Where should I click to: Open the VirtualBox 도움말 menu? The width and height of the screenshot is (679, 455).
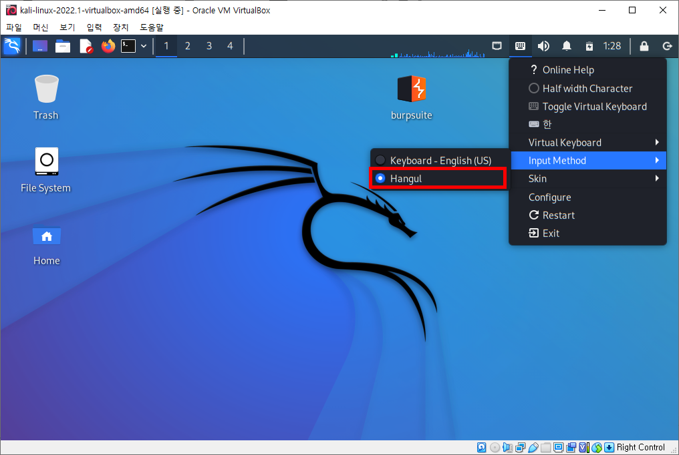click(152, 27)
